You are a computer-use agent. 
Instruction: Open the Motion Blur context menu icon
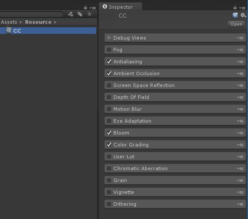tap(240, 109)
